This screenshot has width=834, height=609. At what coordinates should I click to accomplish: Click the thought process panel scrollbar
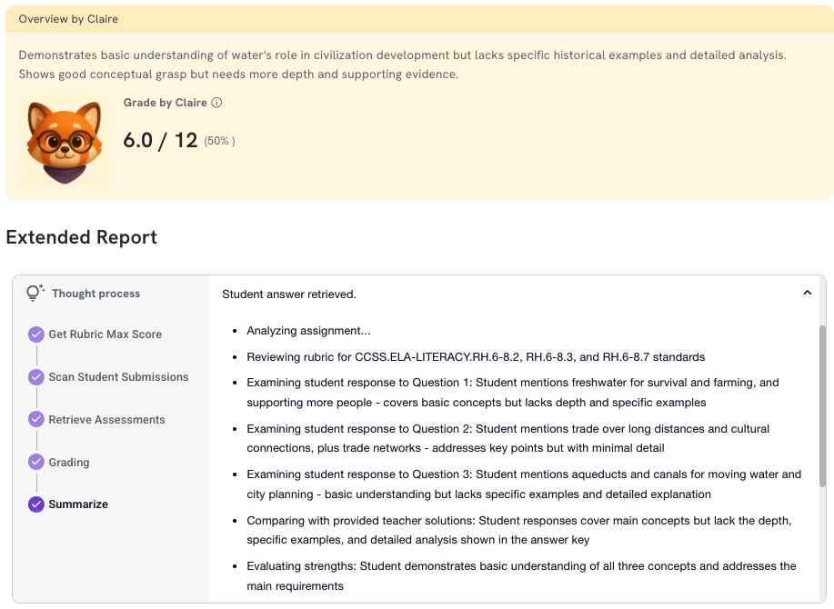(x=822, y=406)
